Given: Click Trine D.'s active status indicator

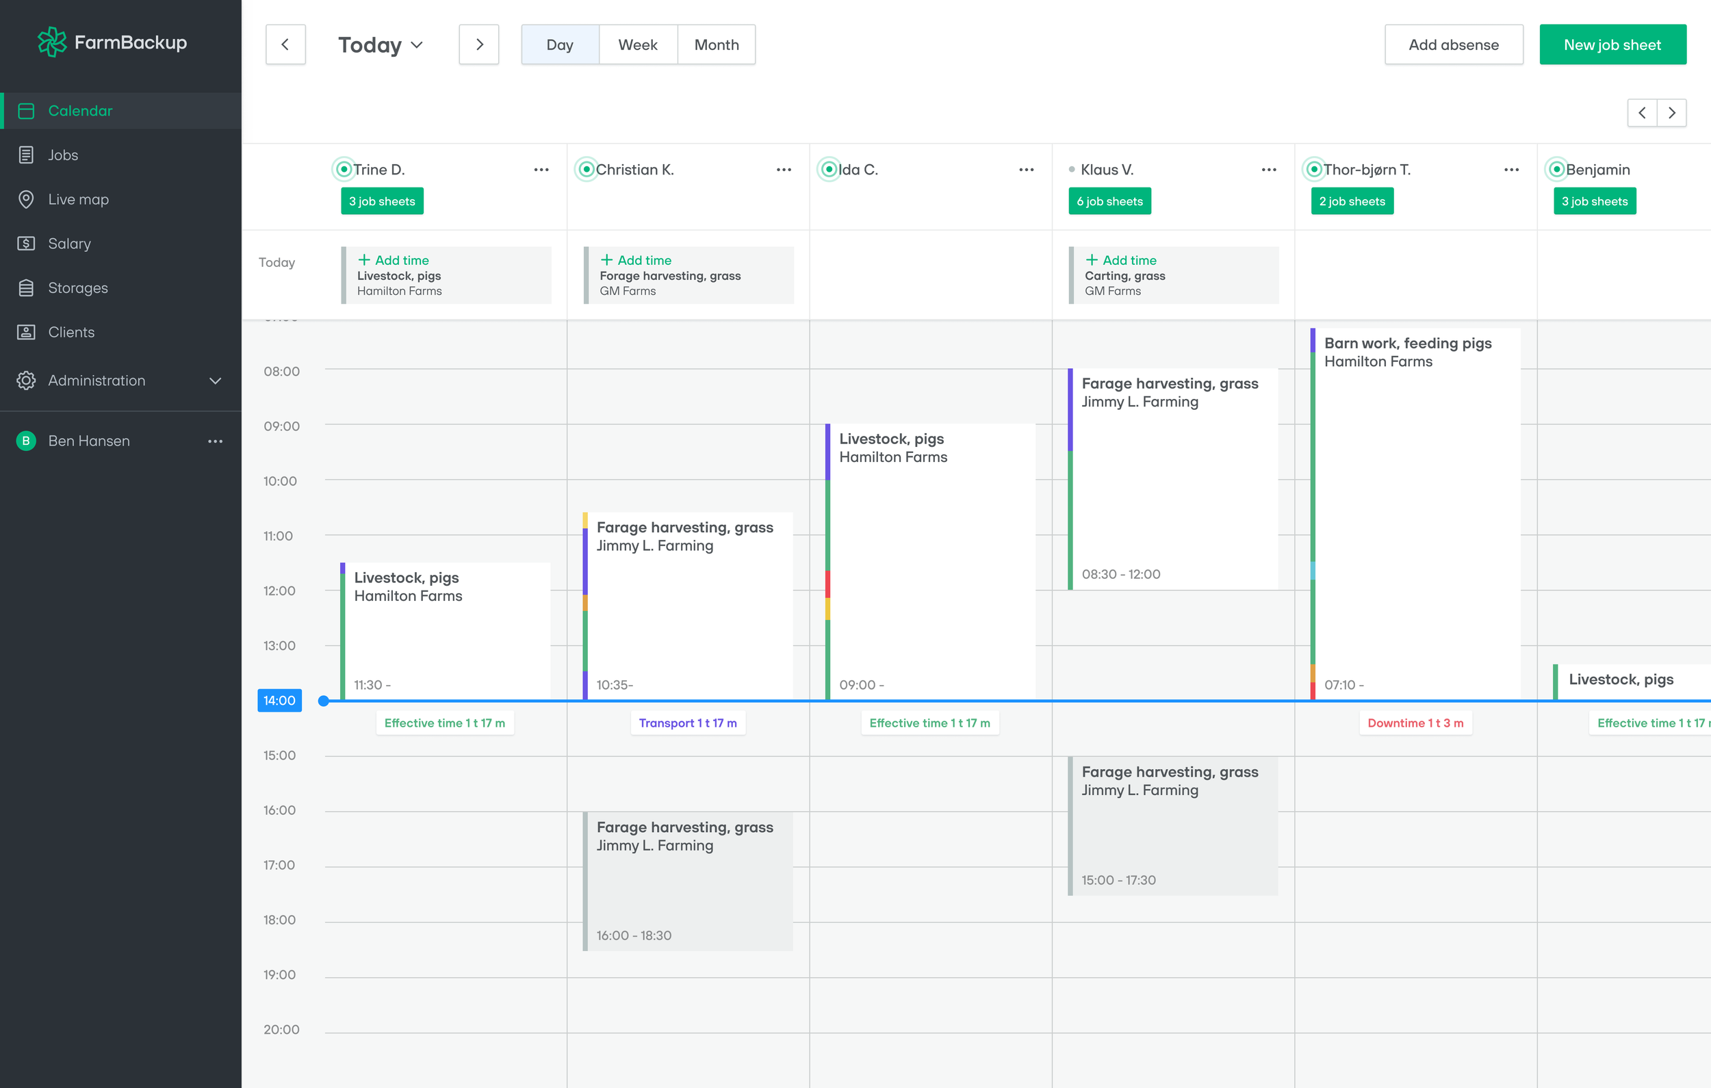Looking at the screenshot, I should point(344,170).
